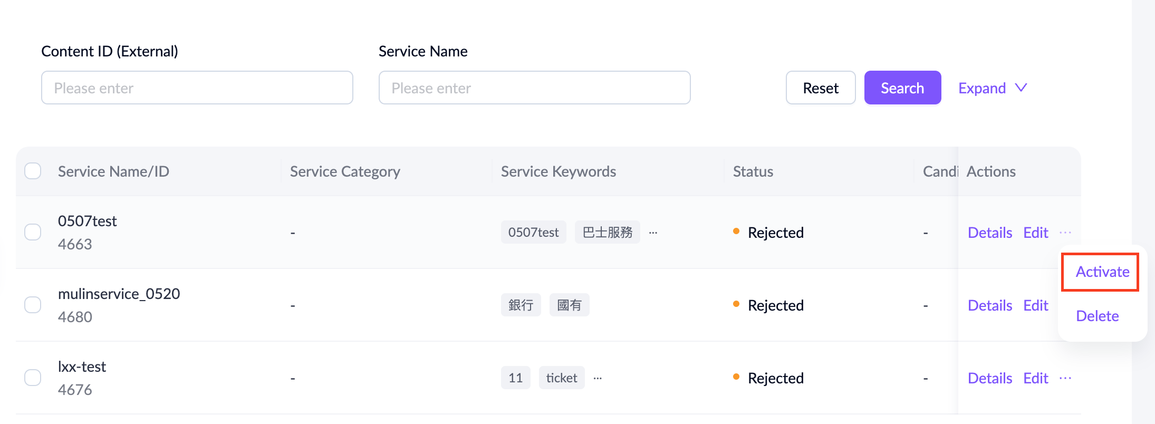The width and height of the screenshot is (1155, 424).
Task: Check the mulinservice_0520 row checkbox
Action: click(x=33, y=305)
